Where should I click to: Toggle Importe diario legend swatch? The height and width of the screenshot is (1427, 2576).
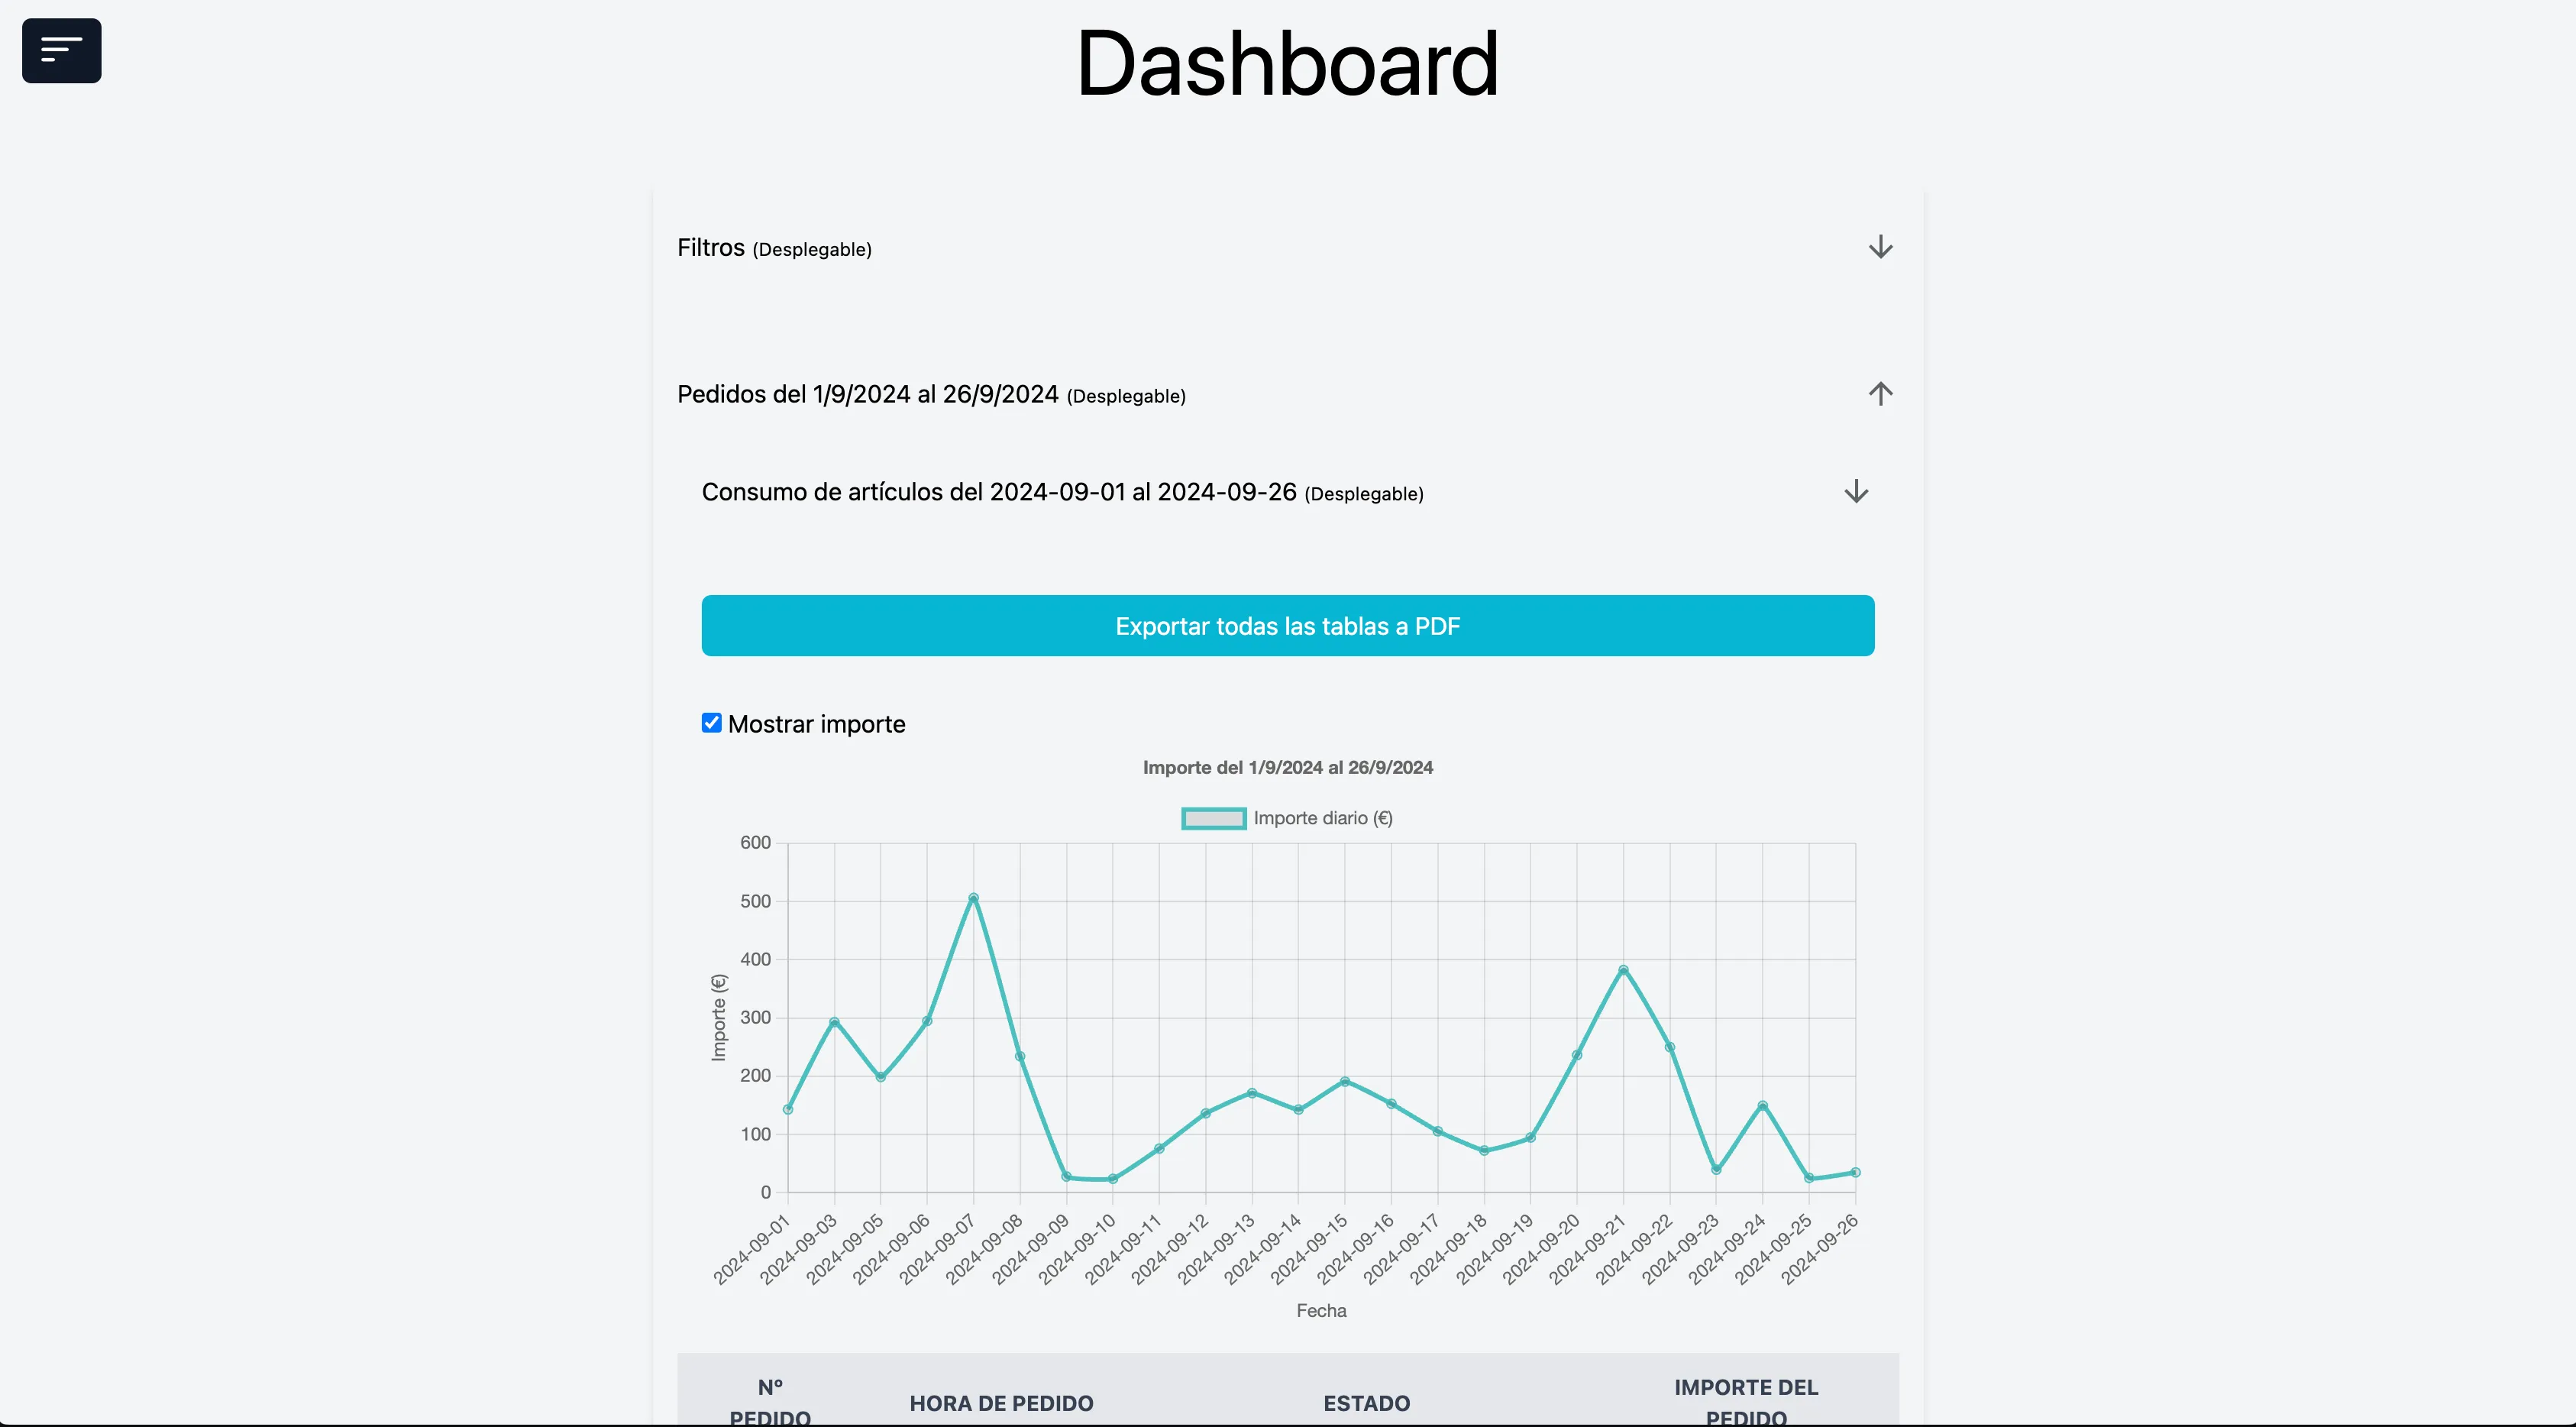pyautogui.click(x=1213, y=818)
